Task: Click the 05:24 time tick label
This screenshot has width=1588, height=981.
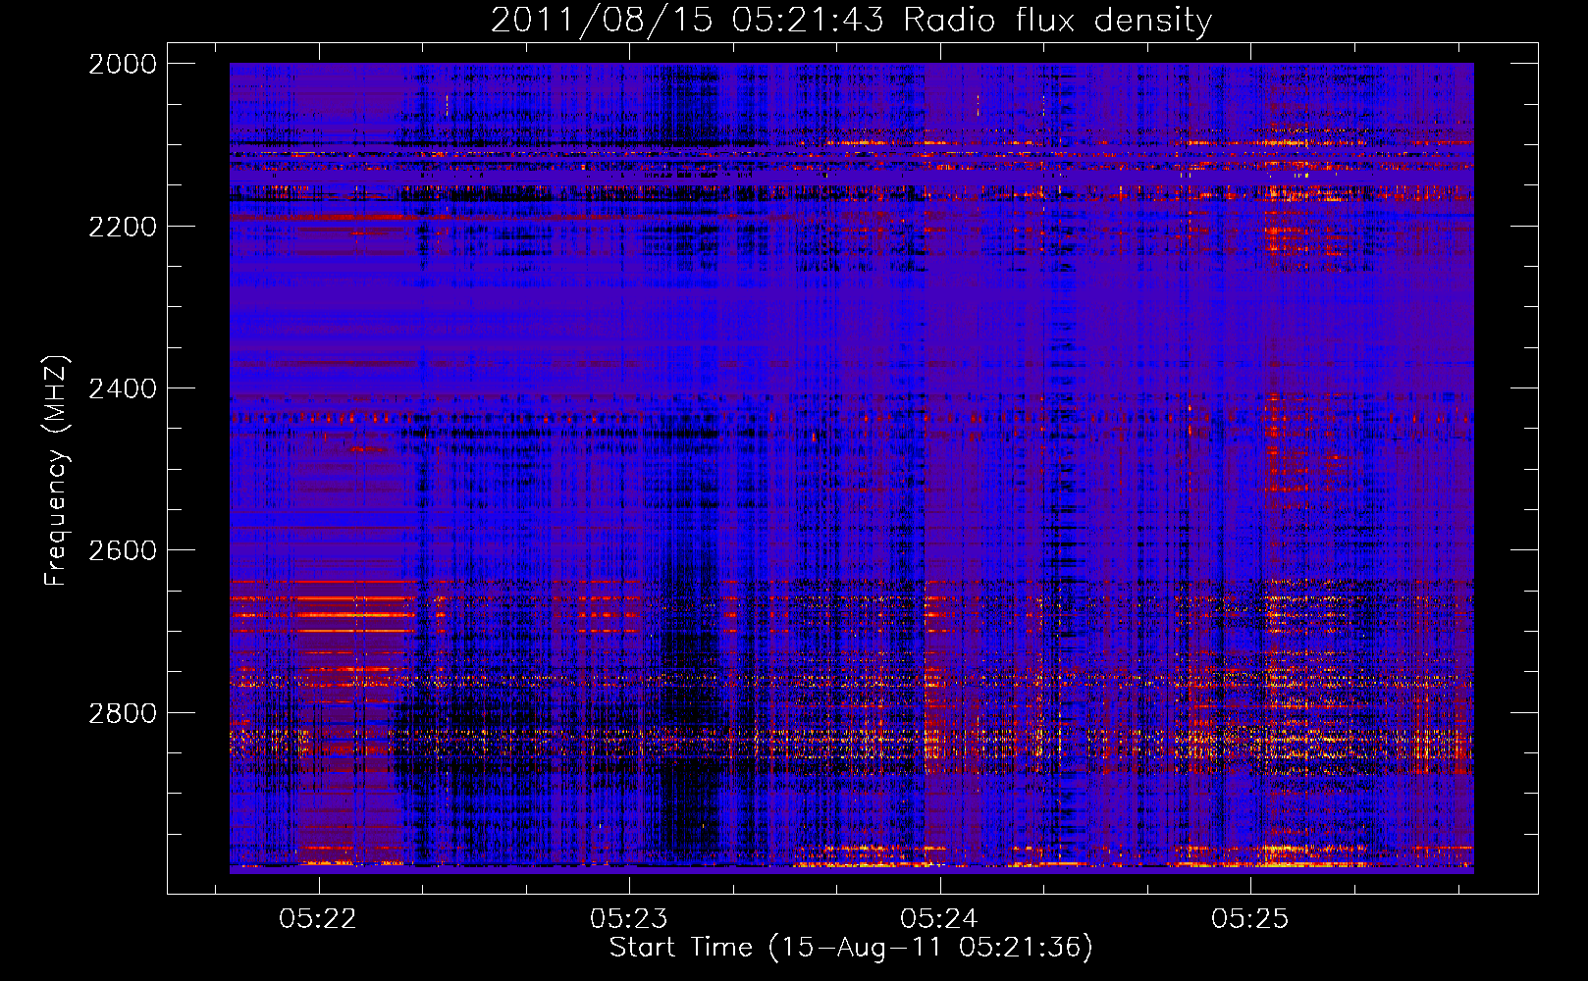Action: (x=939, y=919)
